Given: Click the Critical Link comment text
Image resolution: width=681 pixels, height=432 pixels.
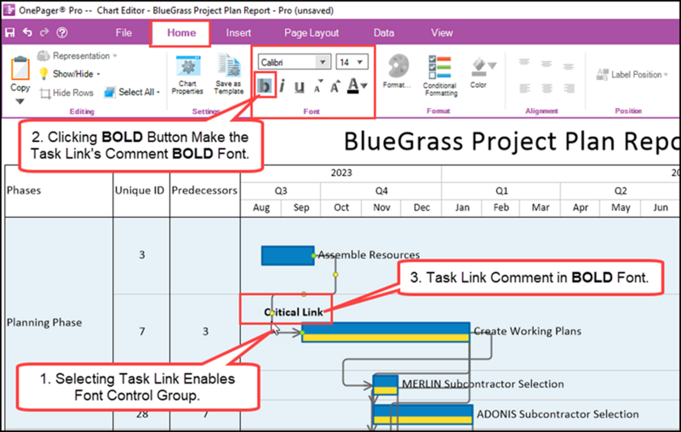Looking at the screenshot, I should 294,312.
